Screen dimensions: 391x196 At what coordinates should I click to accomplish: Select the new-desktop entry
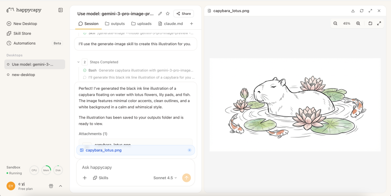tap(35, 75)
